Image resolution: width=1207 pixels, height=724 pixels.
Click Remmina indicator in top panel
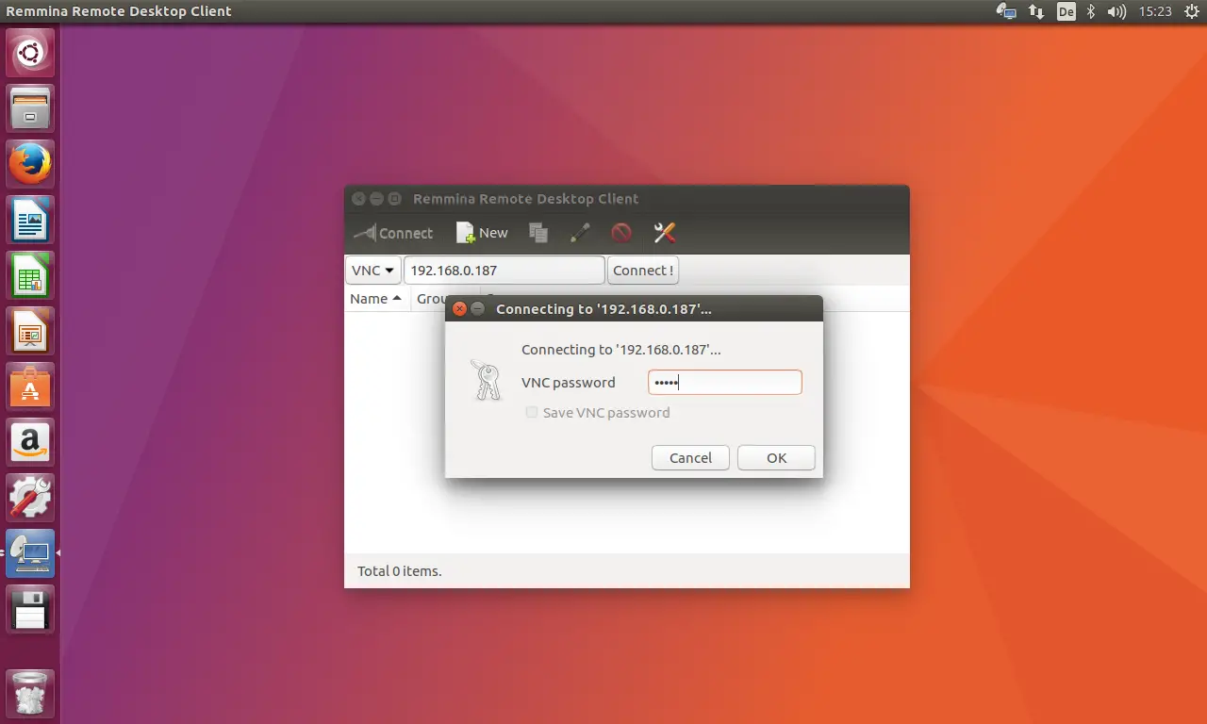click(1006, 11)
